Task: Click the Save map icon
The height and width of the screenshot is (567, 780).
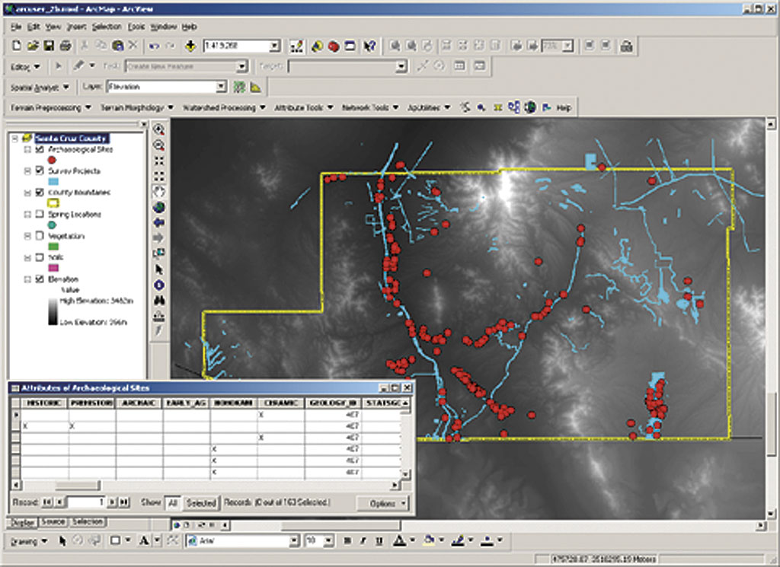Action: 49,46
